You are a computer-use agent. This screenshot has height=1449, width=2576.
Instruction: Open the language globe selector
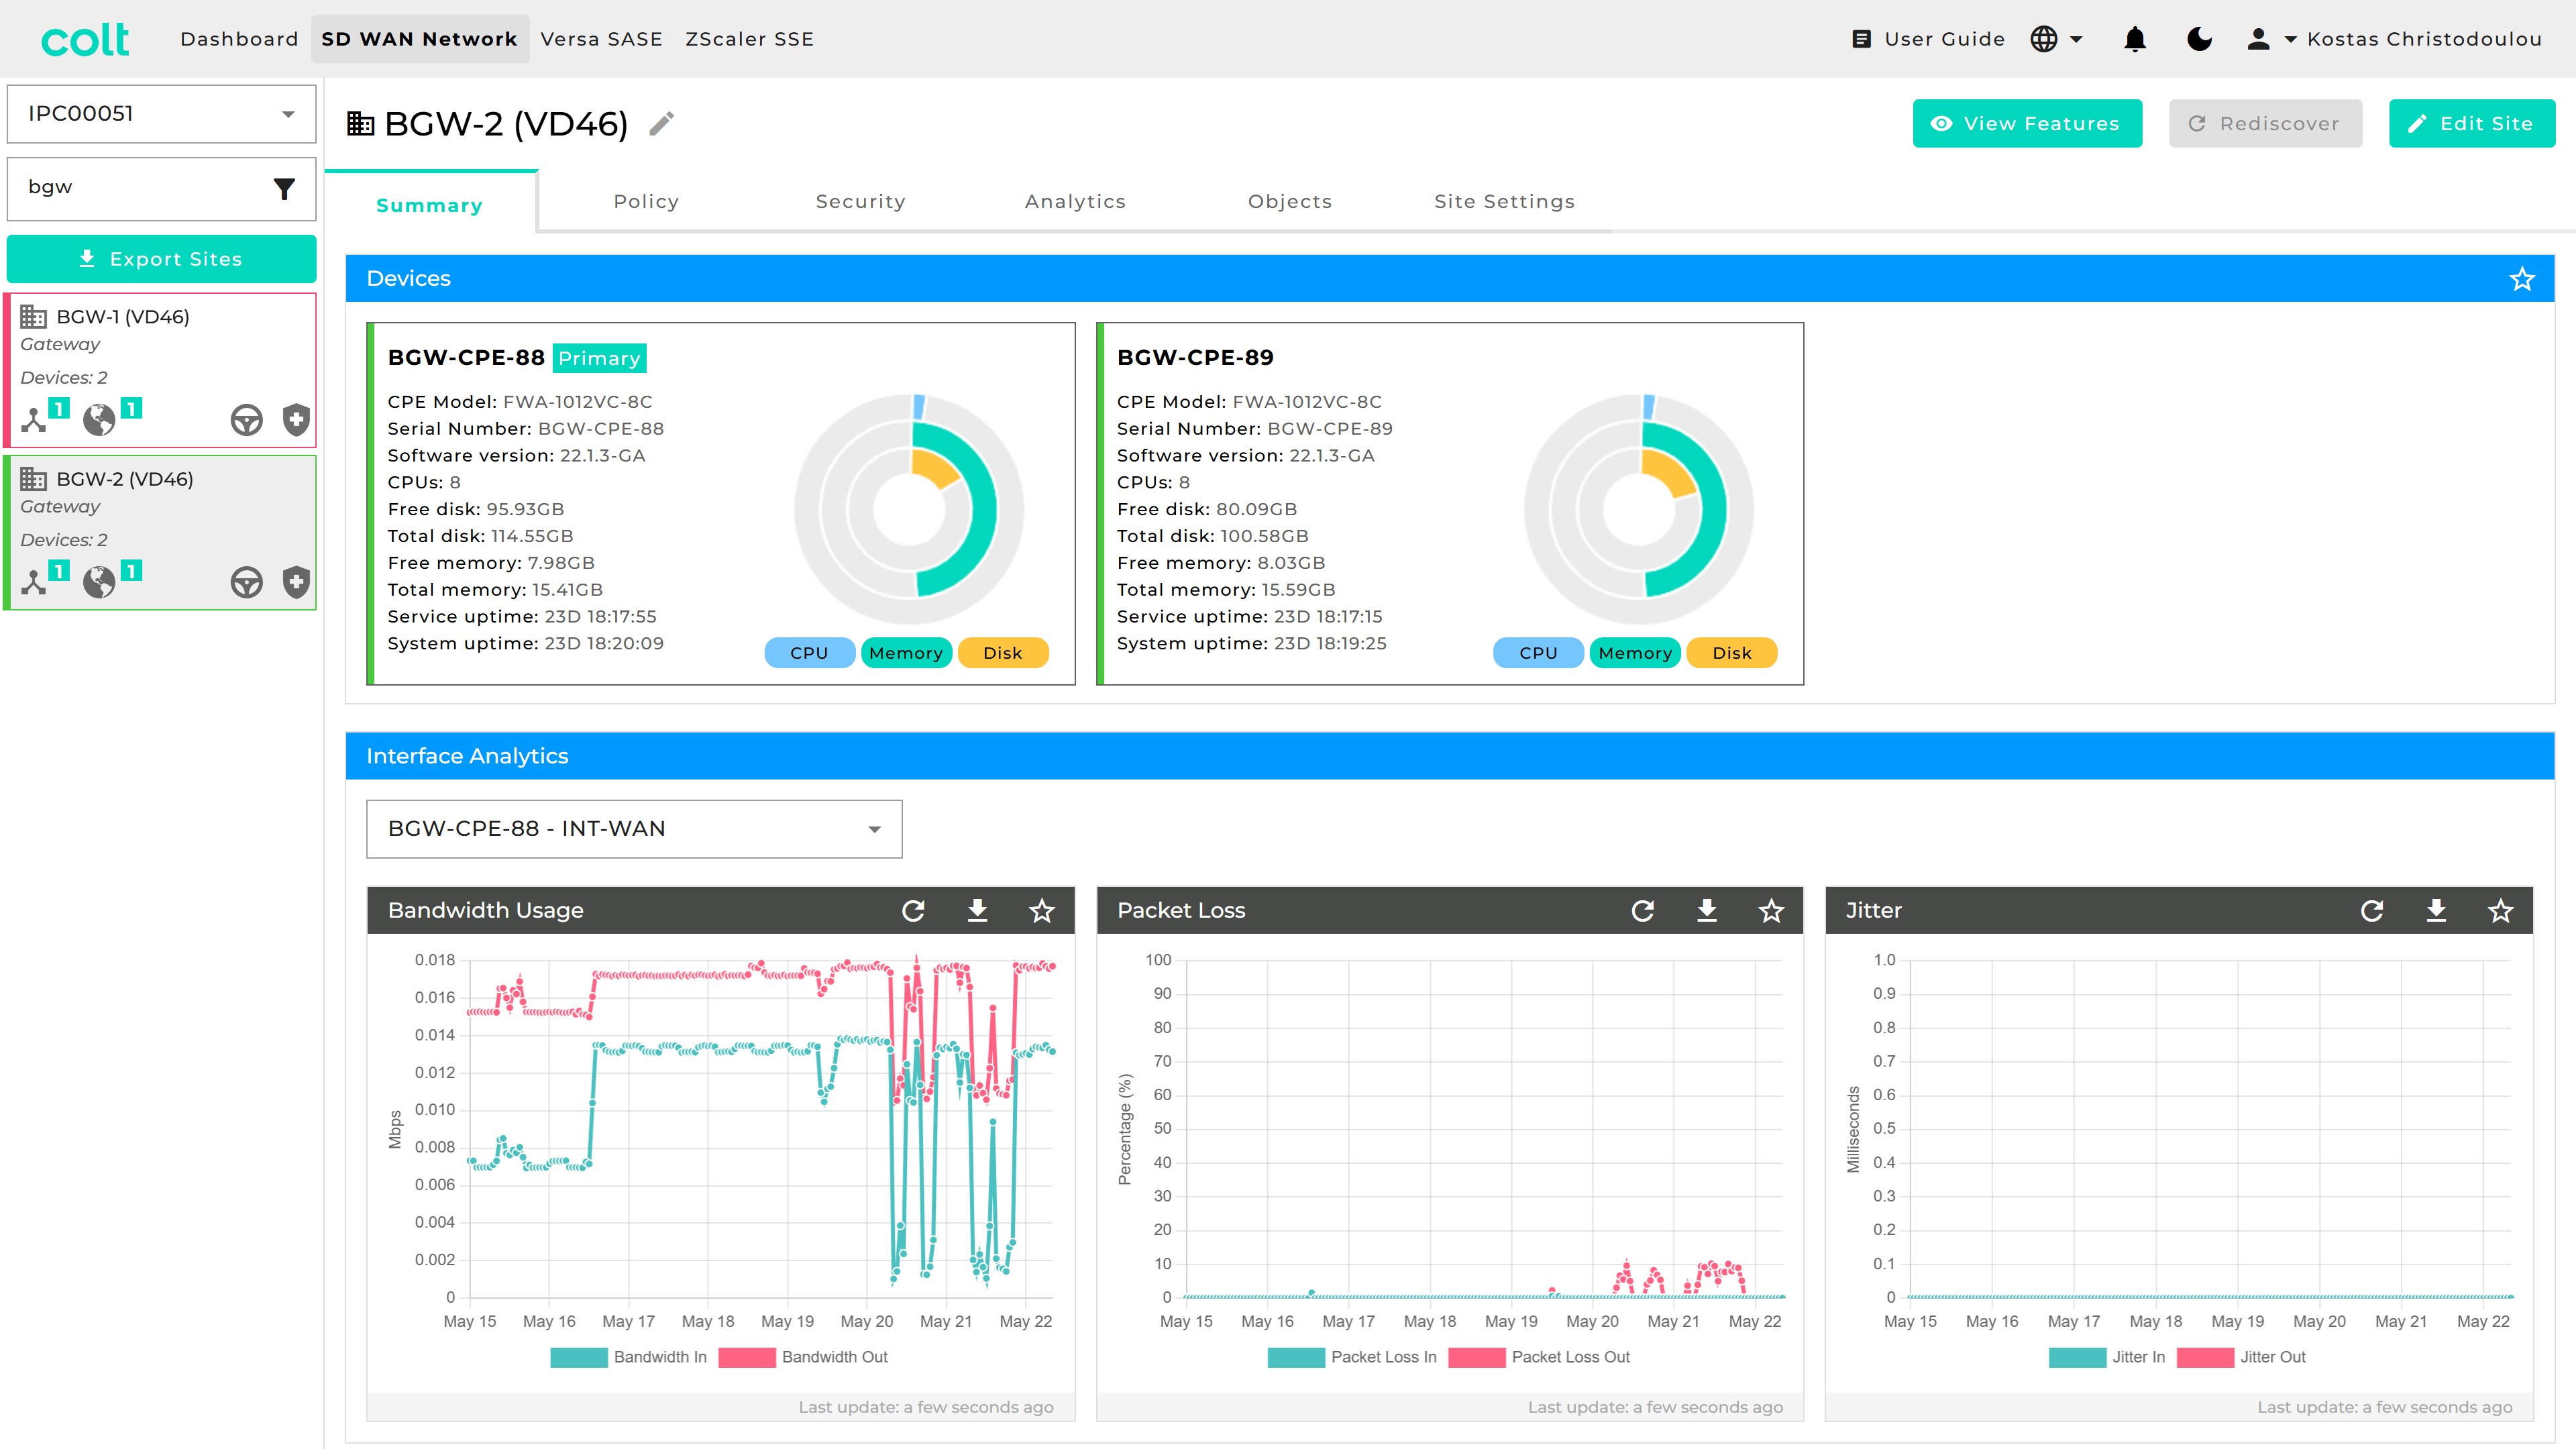(2056, 39)
